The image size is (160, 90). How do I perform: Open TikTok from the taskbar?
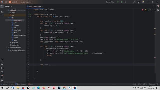point(28,88)
